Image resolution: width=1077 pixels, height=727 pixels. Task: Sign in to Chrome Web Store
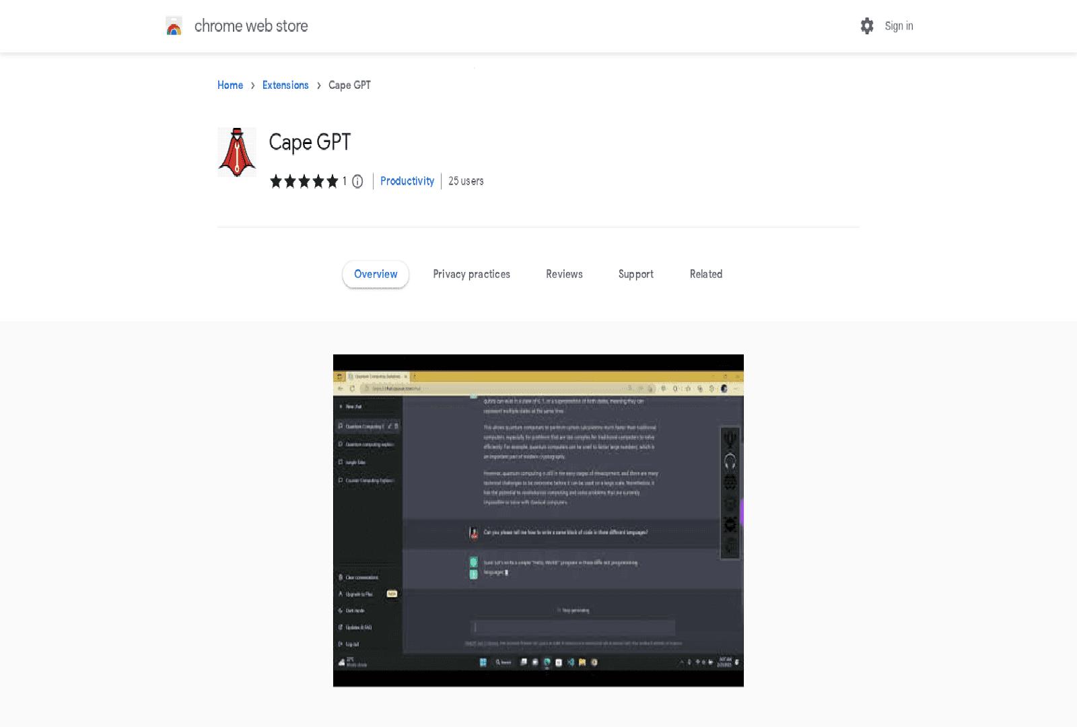(899, 26)
